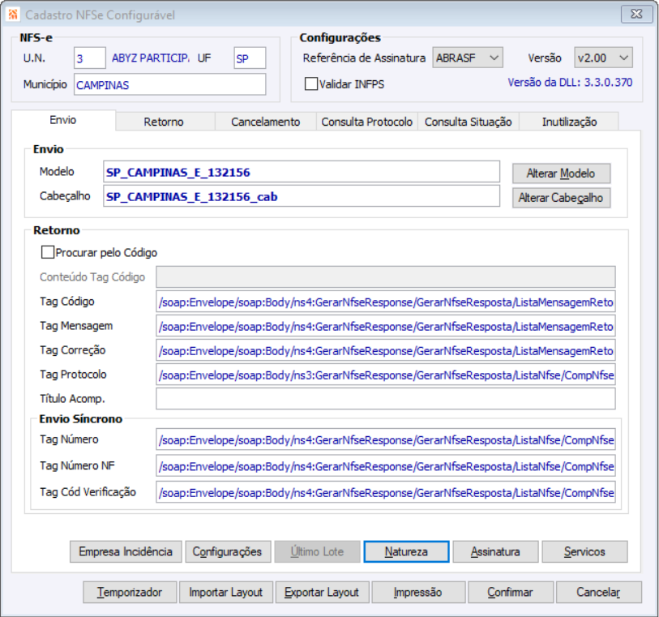Switch to the Retorno tab

[x=165, y=122]
